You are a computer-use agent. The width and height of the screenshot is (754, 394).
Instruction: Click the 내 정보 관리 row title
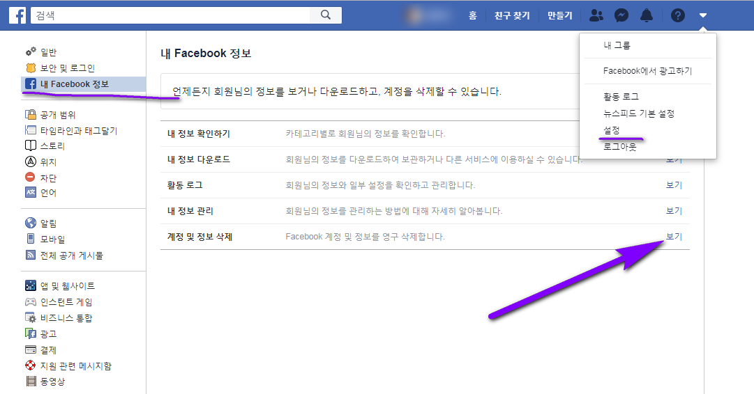(190, 211)
